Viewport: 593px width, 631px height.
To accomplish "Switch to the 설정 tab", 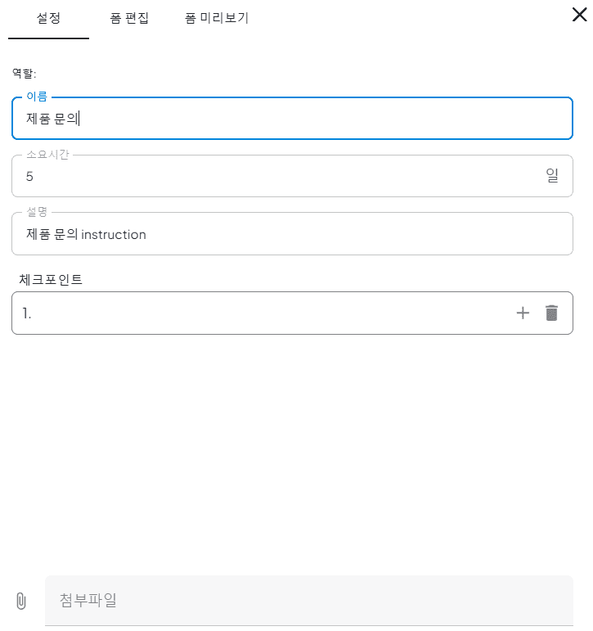I will [x=48, y=18].
